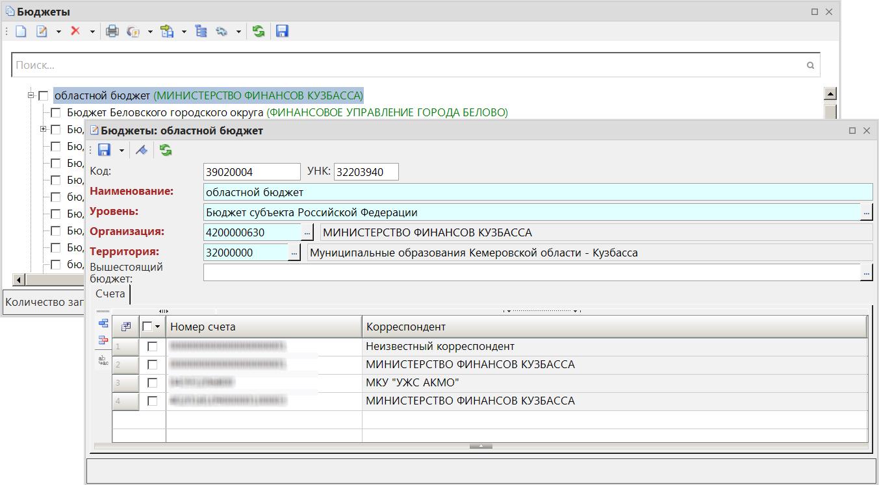The width and height of the screenshot is (879, 485).
Task: Check the Бюджет Беловского городского округа checkbox
Action: coord(56,113)
